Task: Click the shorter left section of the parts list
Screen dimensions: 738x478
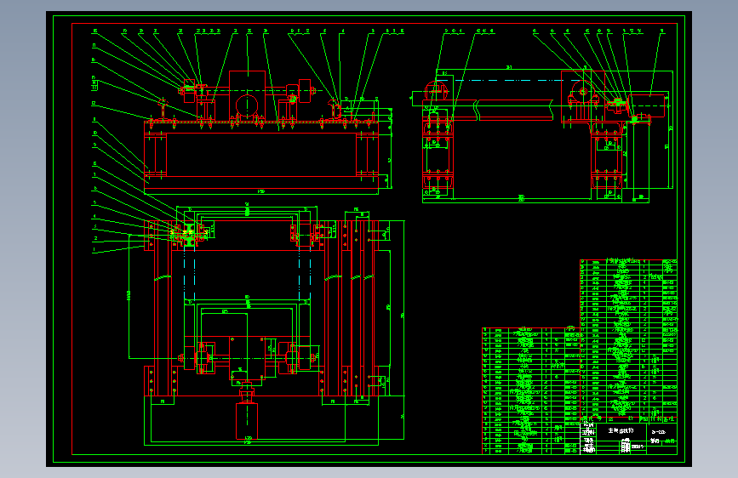Action: [x=531, y=390]
